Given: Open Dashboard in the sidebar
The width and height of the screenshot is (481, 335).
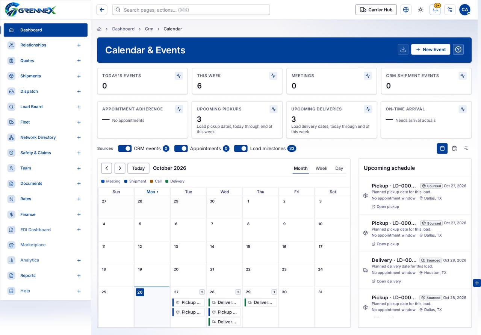Looking at the screenshot, I should coord(45,30).
